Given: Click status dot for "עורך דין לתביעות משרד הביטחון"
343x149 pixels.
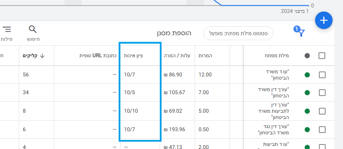Looking at the screenshot, I should click(307, 111).
